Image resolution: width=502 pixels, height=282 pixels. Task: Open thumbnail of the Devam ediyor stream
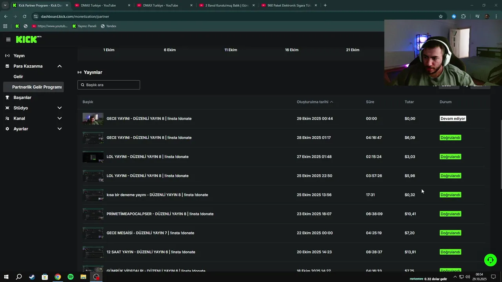93,119
